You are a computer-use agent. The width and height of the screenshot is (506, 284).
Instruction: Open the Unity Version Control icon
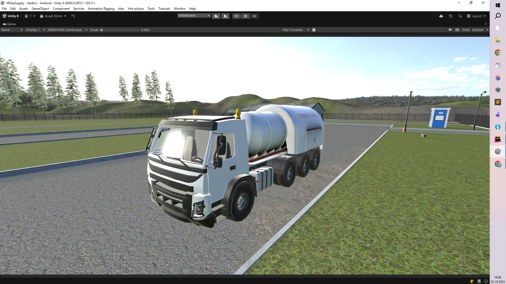[73, 16]
